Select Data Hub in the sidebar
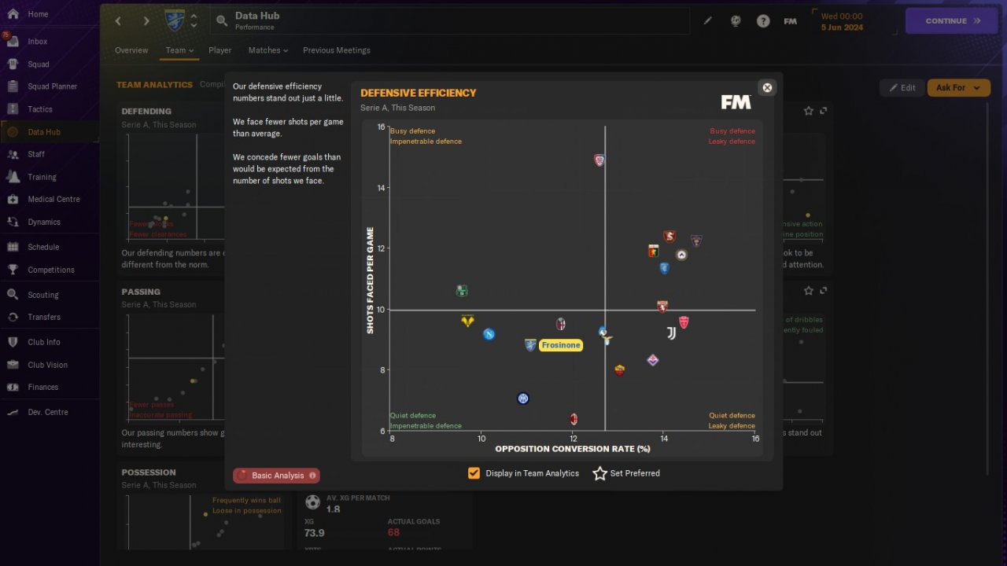 tap(50, 132)
